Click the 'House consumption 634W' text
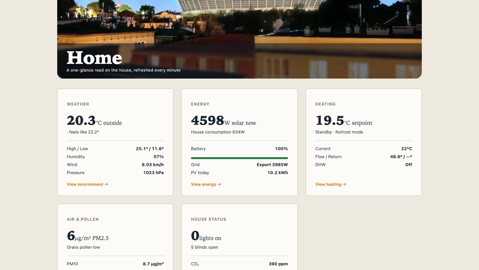The image size is (479, 270). 218,132
